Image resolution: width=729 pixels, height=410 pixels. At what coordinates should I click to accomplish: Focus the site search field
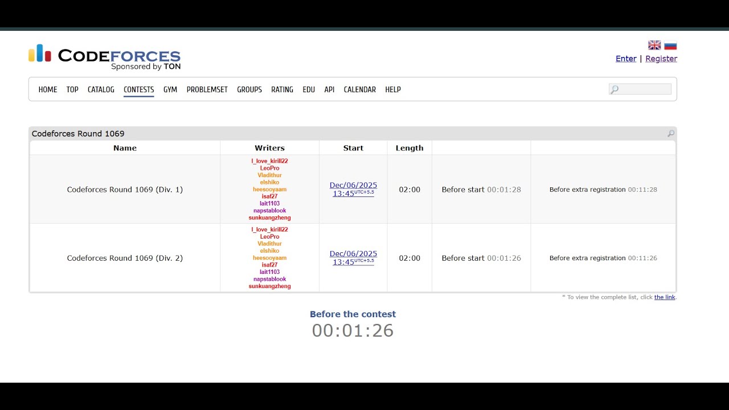coord(640,89)
